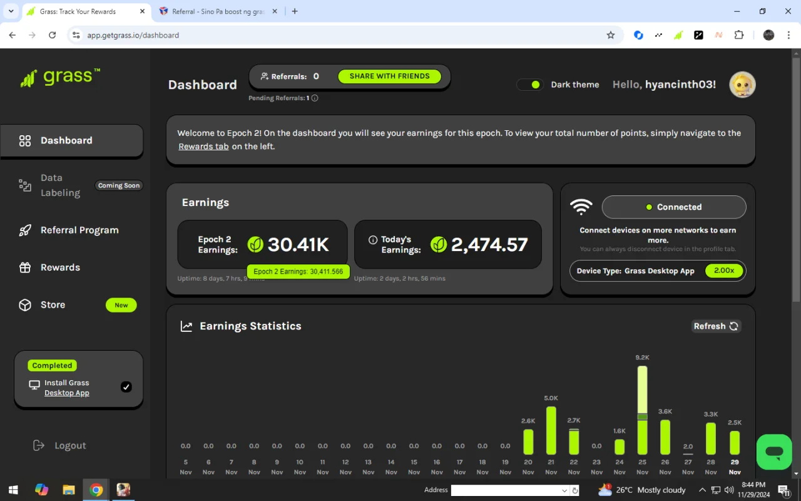The image size is (801, 501).
Task: Click the Wi-Fi network icon
Action: click(581, 207)
